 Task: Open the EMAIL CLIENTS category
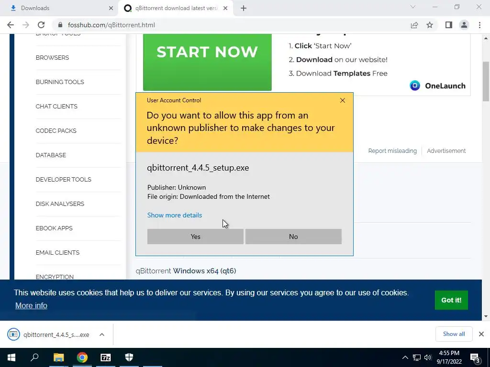[x=57, y=252]
